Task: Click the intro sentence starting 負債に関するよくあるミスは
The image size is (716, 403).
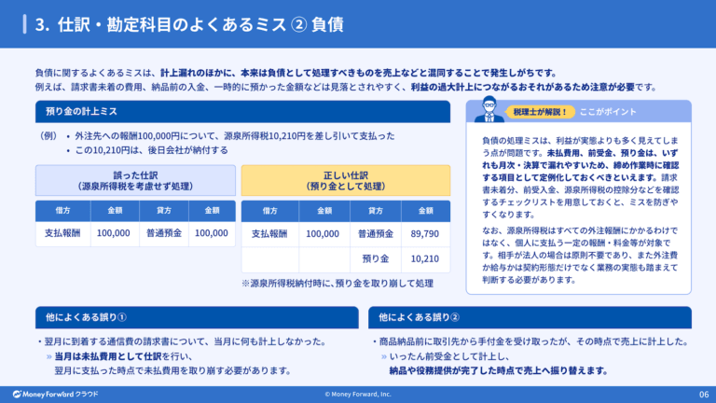Action: click(297, 73)
